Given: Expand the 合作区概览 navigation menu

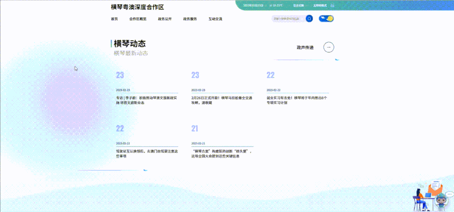Looking at the screenshot, I should [x=138, y=19].
